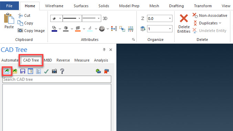Click the Copy Image camera button
Screen dimensions: 233x131
click(31, 31)
